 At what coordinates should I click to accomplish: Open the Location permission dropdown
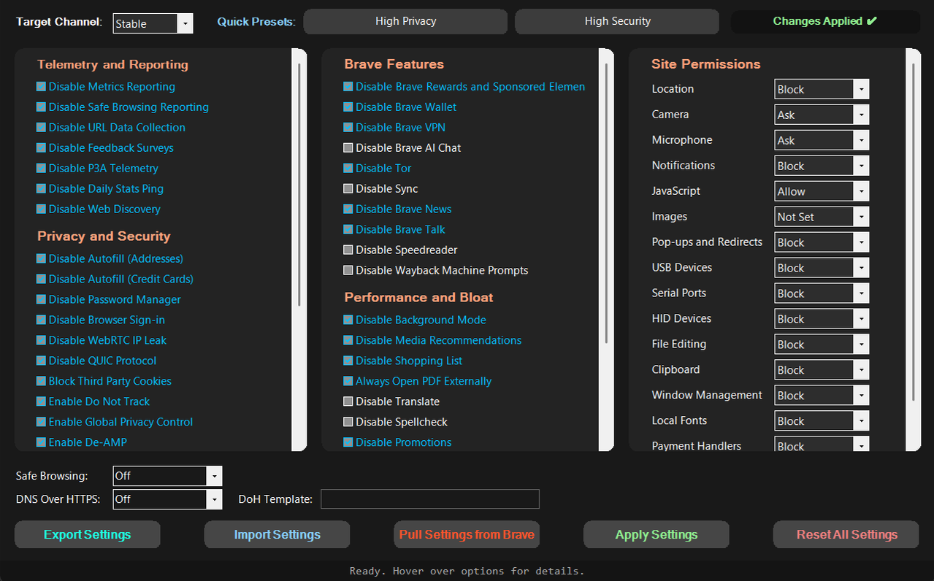click(x=822, y=89)
